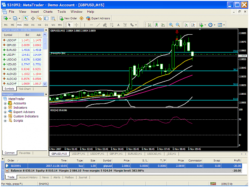Click the Expert Advisors toolbar button

point(98,18)
